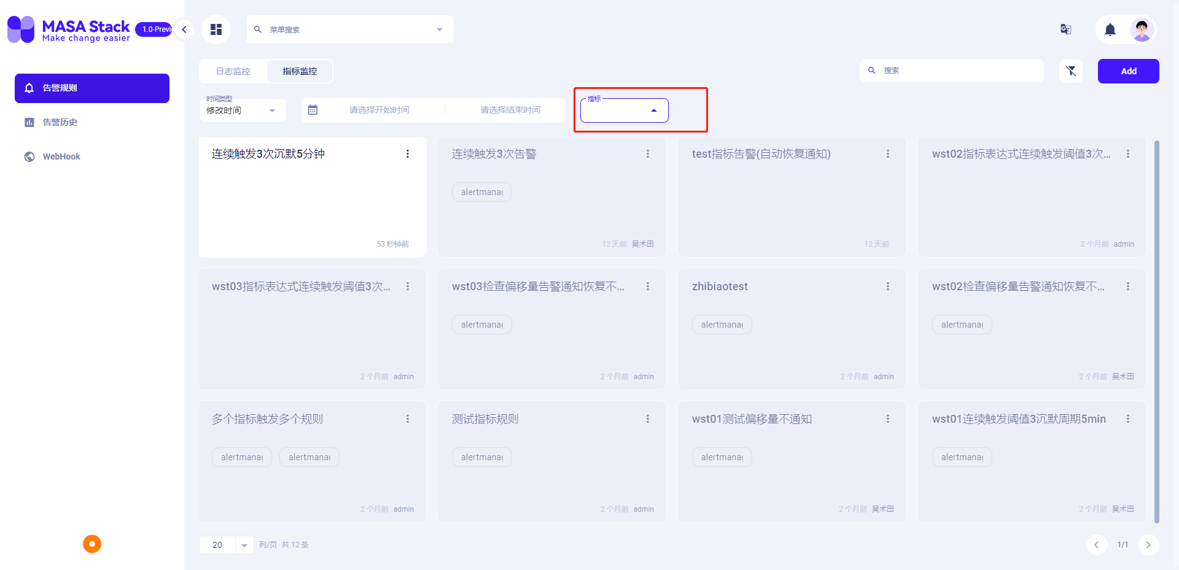Click the search icon in 搜索 box
This screenshot has height=570, width=1179.
click(x=872, y=71)
